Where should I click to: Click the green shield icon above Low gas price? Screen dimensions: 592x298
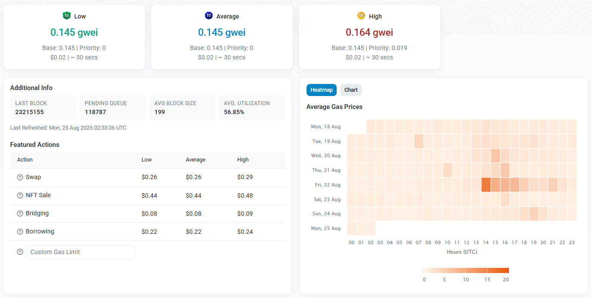coord(68,16)
